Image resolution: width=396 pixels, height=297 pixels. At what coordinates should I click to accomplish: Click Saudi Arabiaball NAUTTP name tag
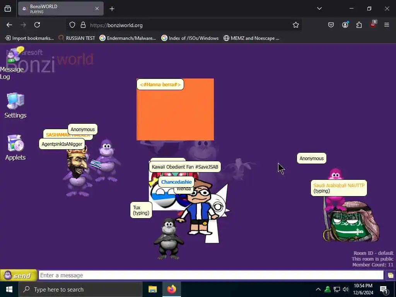[339, 188]
